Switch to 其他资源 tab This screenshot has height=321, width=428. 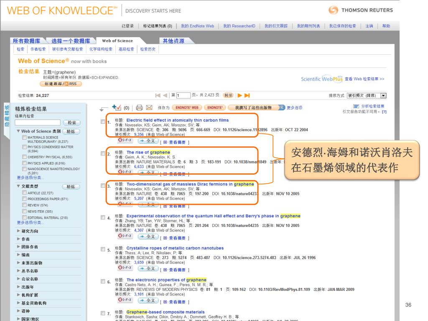point(173,41)
